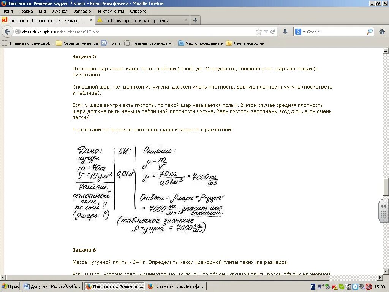Click the search magnifier icon in Google box
Image resolution: width=389 pixels, height=292 pixels.
click(369, 32)
